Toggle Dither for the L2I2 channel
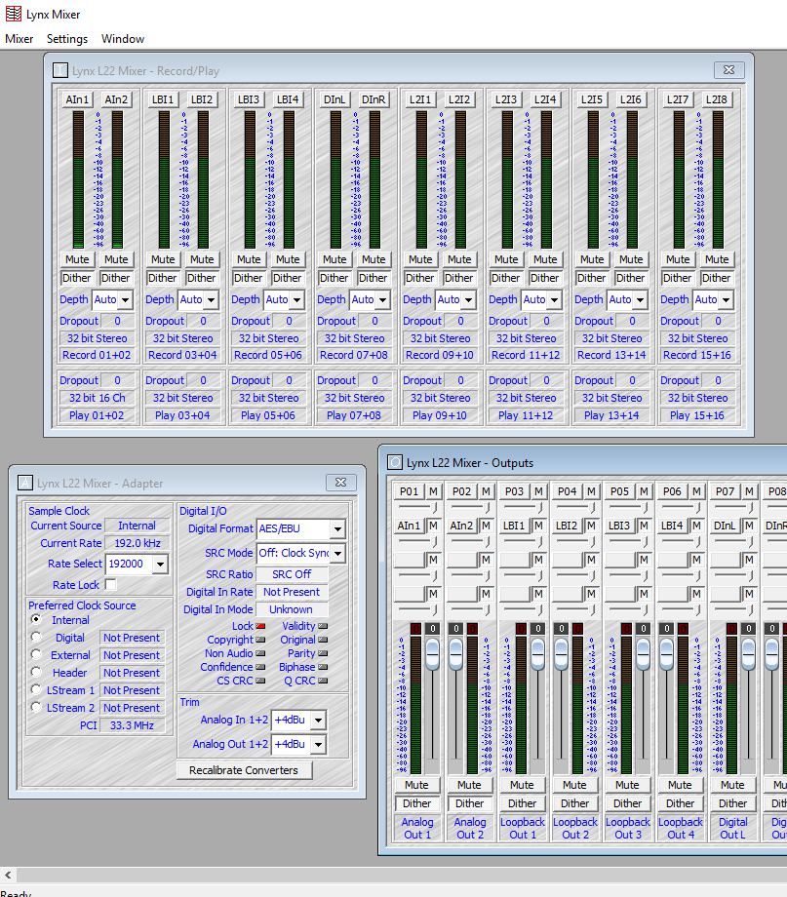787x897 pixels. pos(459,278)
